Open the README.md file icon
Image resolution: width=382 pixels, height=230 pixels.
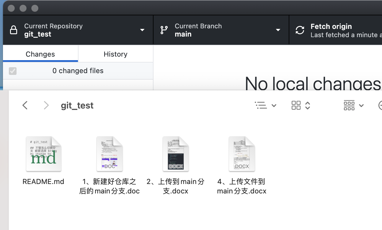[43, 154]
